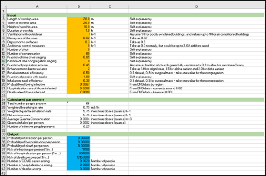Screen dimensions: 266x176
Task: Click Weighted quanta exhalation rate label
Action: (x=29, y=111)
